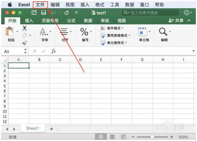Open the 编辑 menu in menu bar

click(x=55, y=5)
